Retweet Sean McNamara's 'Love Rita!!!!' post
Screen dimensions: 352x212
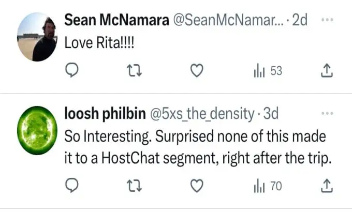click(x=134, y=70)
